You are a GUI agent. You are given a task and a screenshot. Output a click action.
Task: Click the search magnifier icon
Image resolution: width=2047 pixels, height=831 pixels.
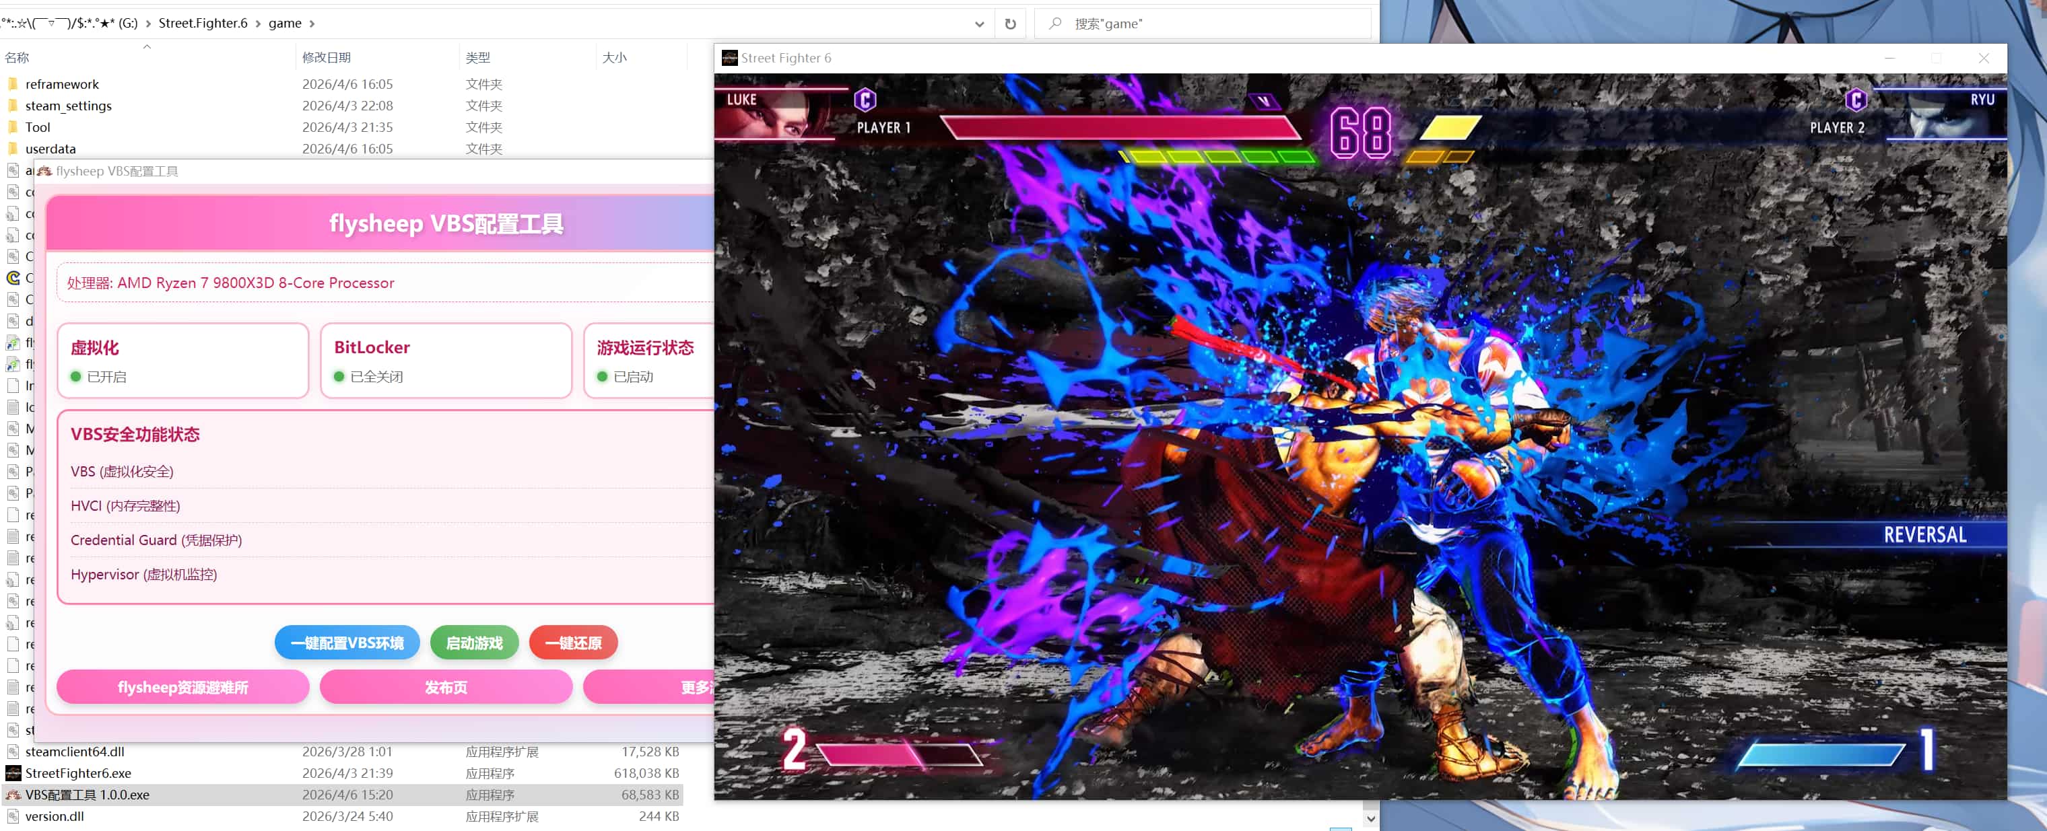1054,24
